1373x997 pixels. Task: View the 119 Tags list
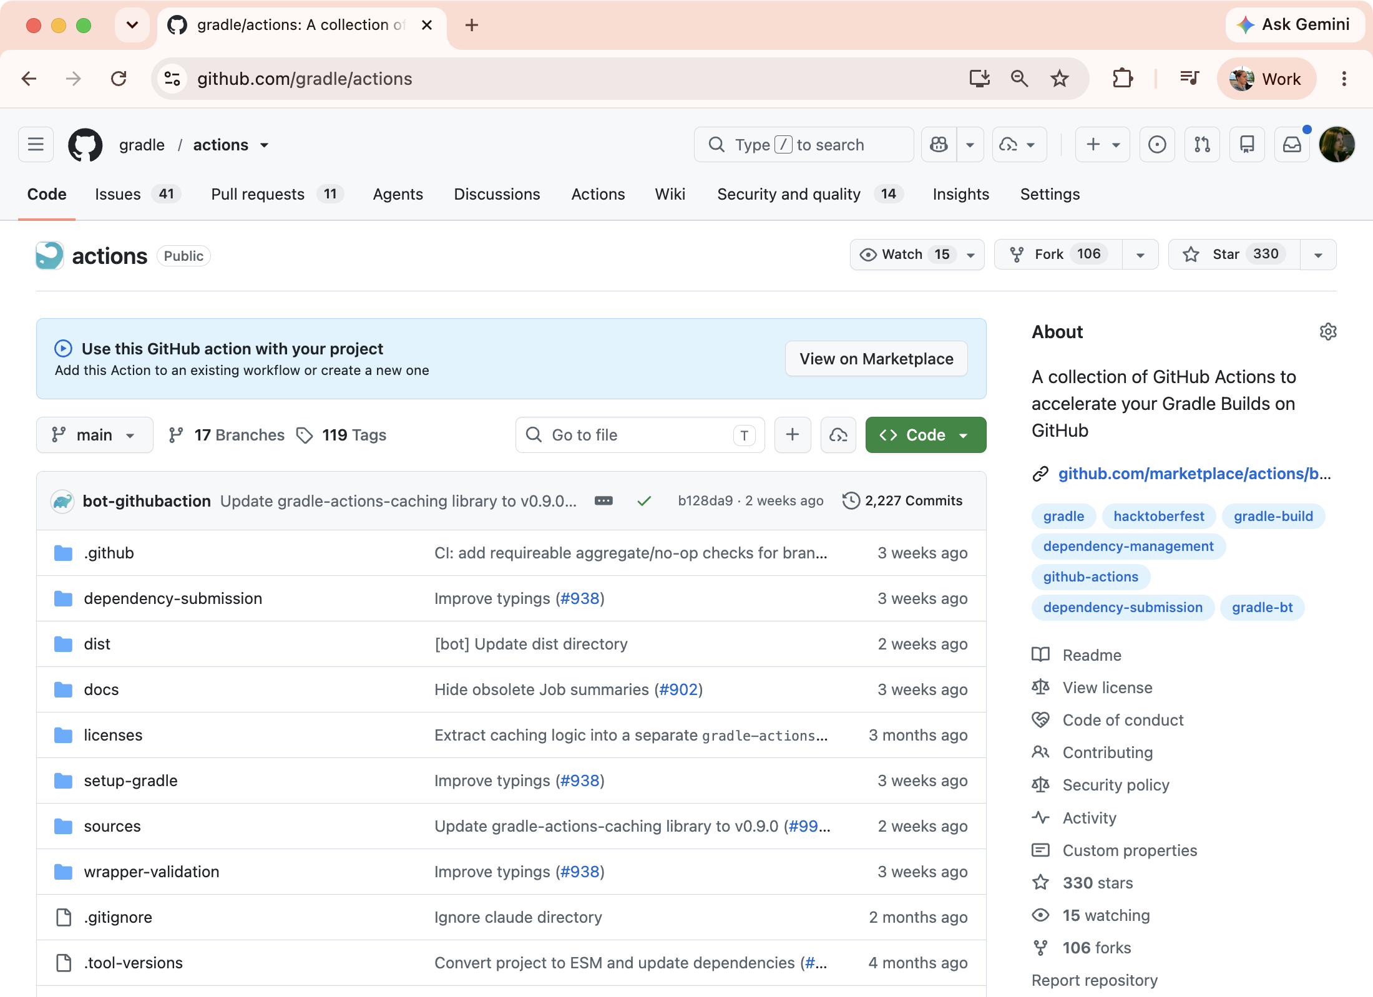[x=341, y=435]
